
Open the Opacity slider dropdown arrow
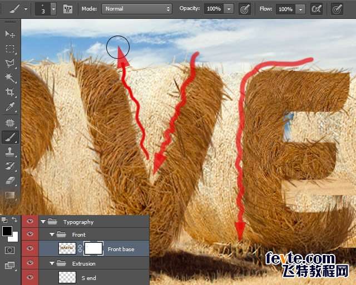[229, 9]
